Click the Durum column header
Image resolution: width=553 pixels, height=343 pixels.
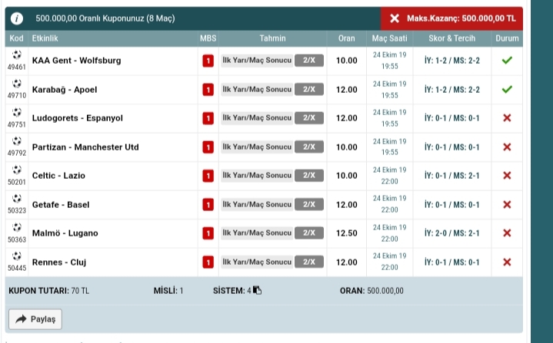coord(507,38)
